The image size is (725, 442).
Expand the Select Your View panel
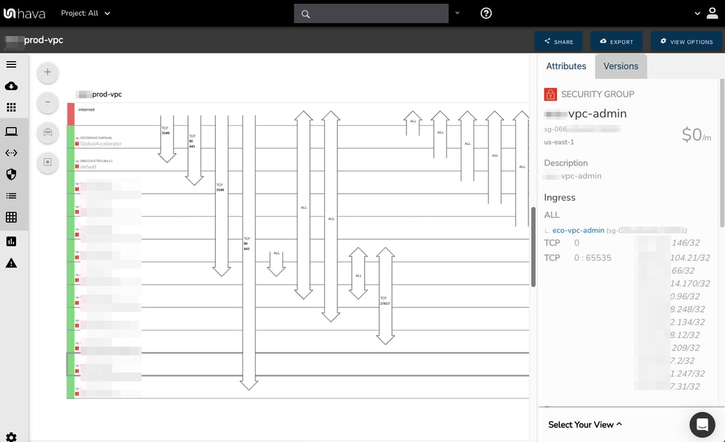(584, 424)
